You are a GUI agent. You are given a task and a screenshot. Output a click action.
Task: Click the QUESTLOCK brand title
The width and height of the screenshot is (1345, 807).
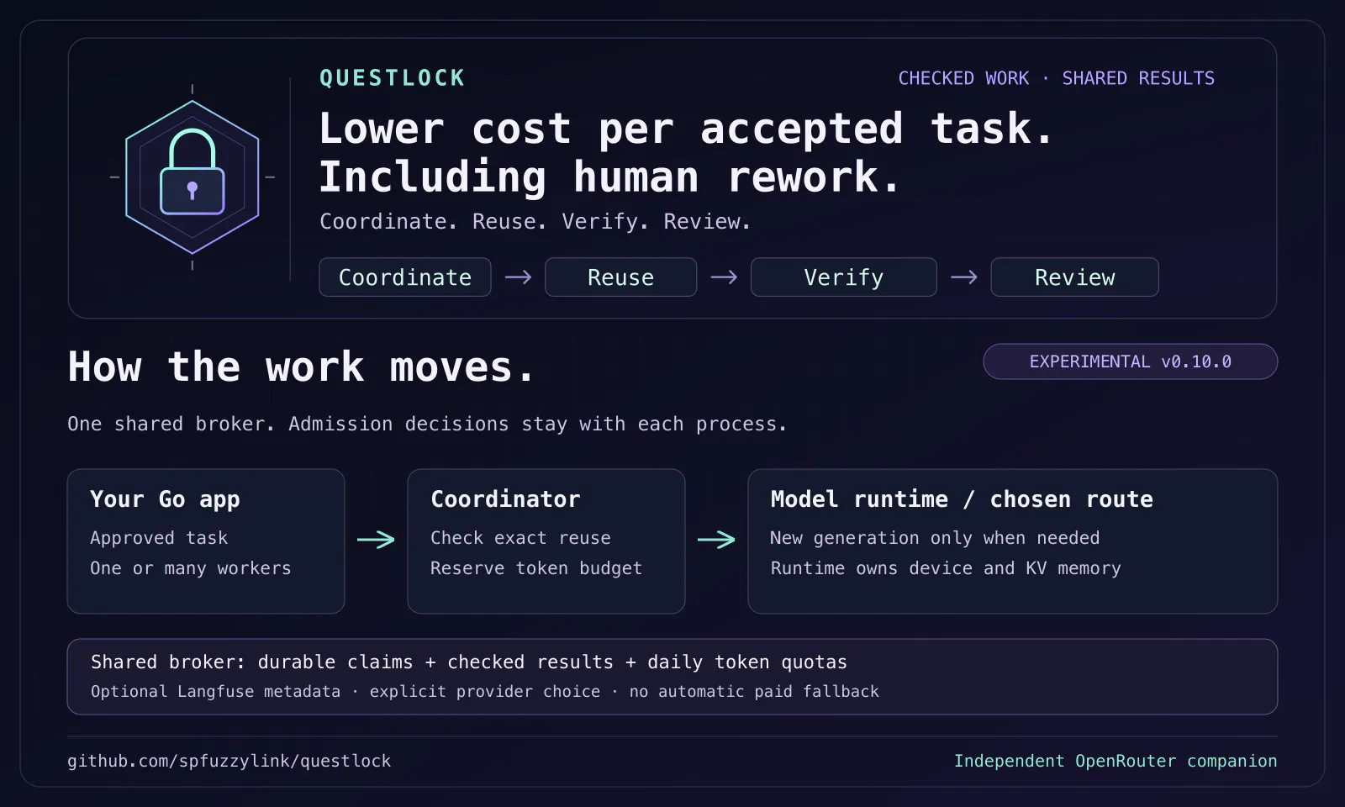point(392,78)
